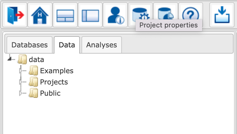Select the split horizontal layout icon

65,15
